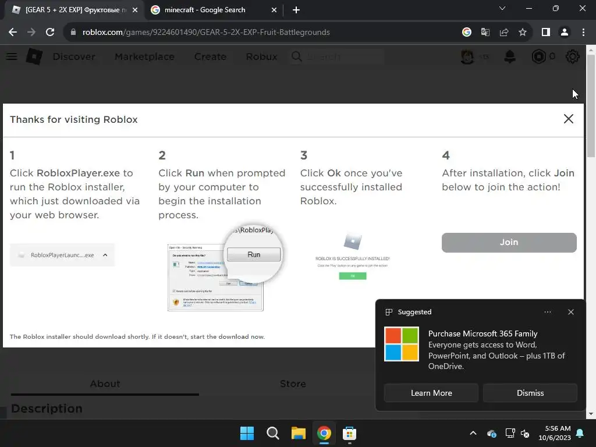
Task: Open Robux in Roblox nav
Action: pyautogui.click(x=261, y=56)
